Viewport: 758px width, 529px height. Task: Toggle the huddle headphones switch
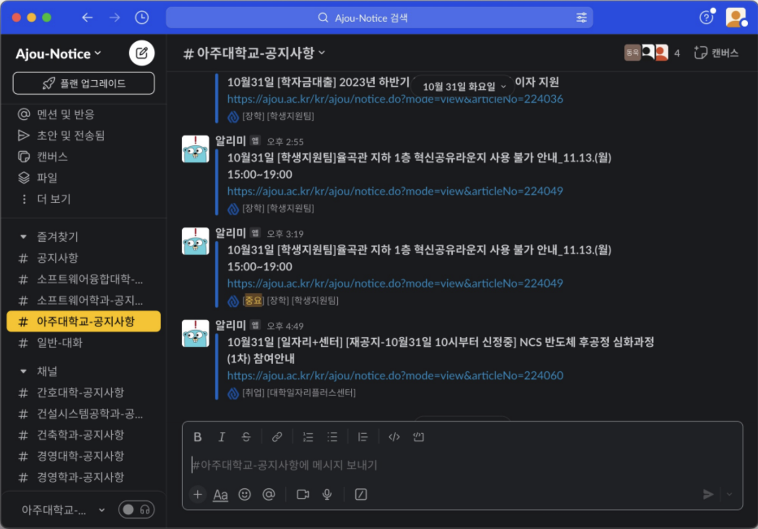[x=137, y=509]
